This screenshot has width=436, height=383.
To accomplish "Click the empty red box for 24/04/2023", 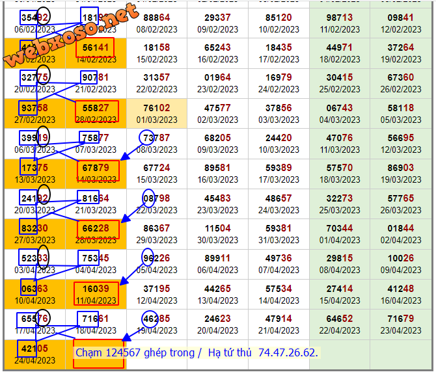I will (98, 354).
